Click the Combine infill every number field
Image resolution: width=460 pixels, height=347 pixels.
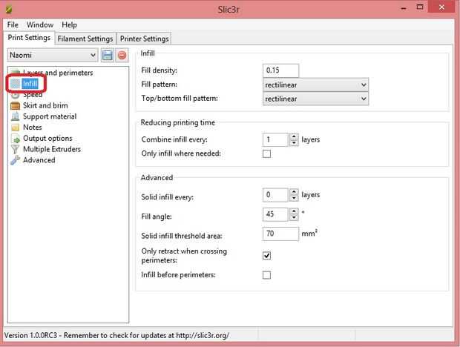[275, 140]
